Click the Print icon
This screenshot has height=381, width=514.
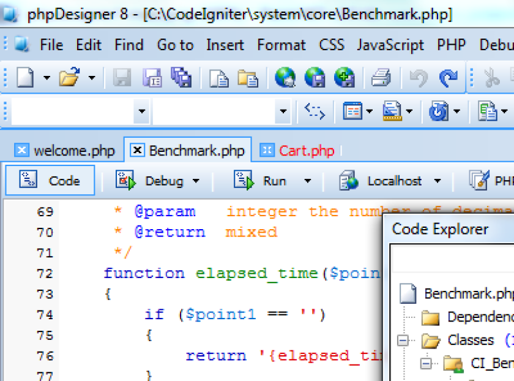point(381,78)
